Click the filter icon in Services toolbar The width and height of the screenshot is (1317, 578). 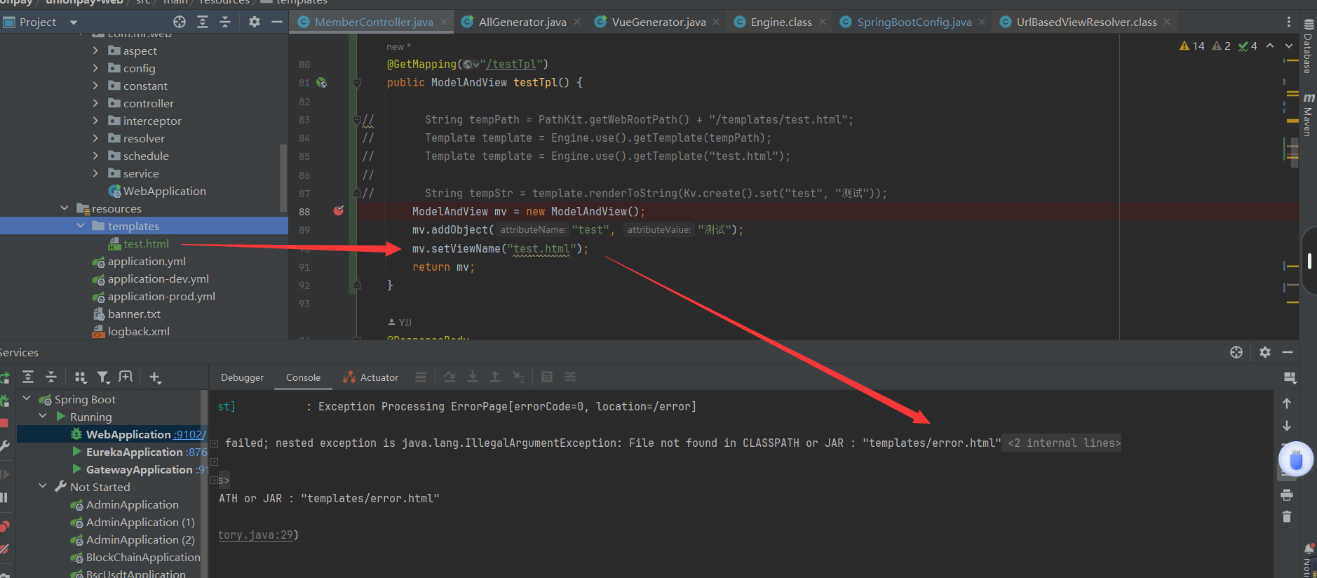[x=103, y=377]
